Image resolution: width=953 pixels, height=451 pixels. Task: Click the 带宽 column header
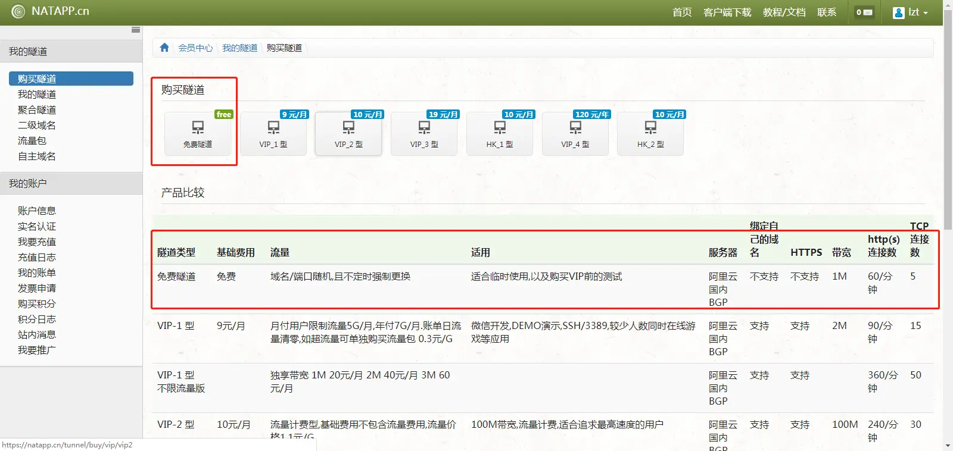[842, 252]
